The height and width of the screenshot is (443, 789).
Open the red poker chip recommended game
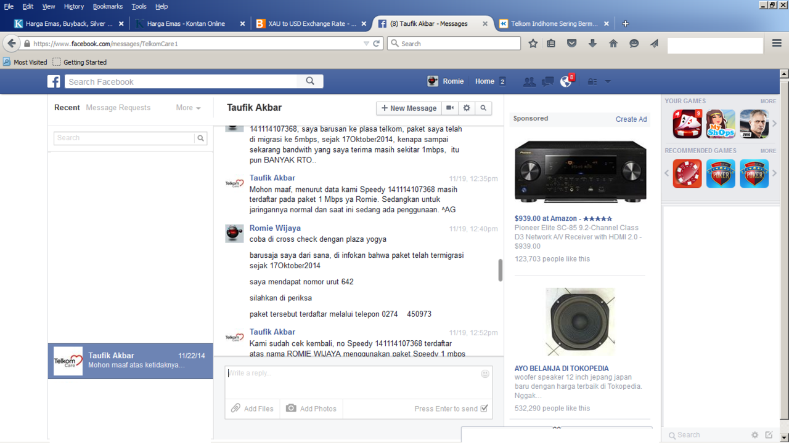687,174
